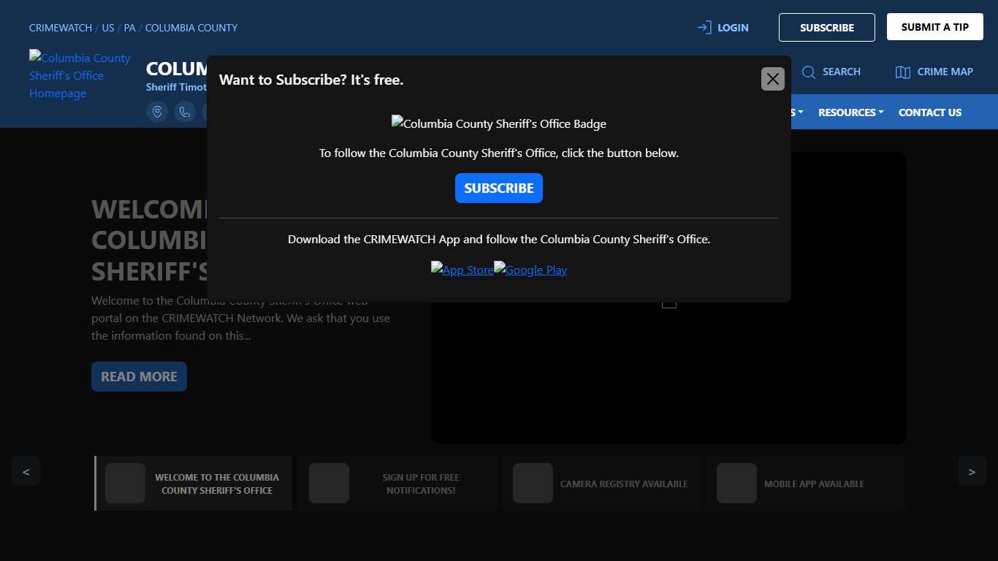The height and width of the screenshot is (561, 998).
Task: Advance to next carousel slide
Action: [x=972, y=471]
